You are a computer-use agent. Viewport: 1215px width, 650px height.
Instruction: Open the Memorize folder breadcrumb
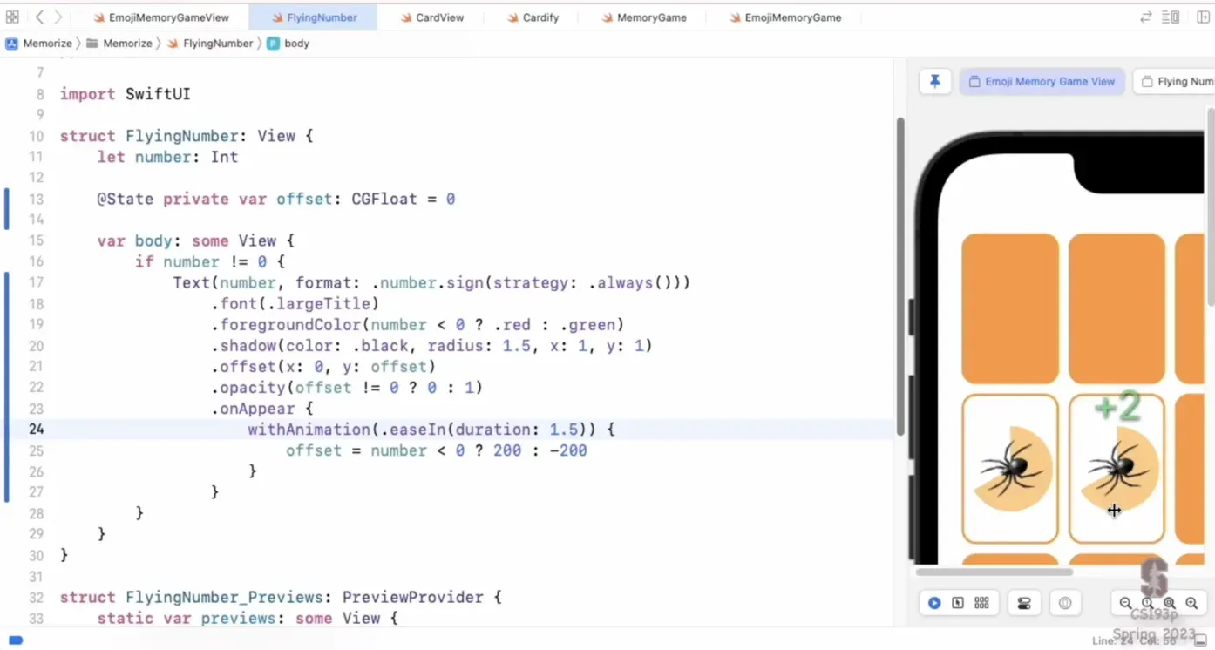click(x=119, y=44)
